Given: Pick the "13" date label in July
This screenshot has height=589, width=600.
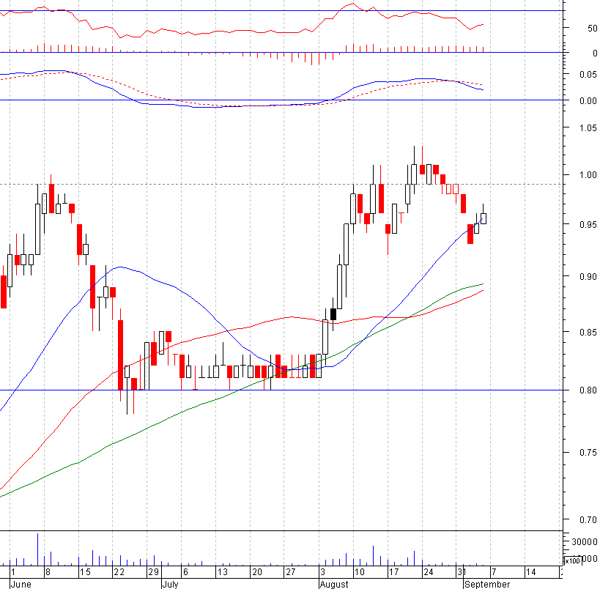Looking at the screenshot, I should point(222,572).
